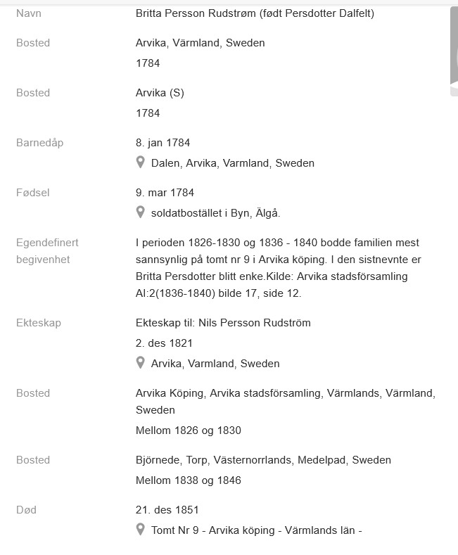Click the map pin for the marriage place Arvika
Viewport: 458px width, 555px height.
(140, 363)
